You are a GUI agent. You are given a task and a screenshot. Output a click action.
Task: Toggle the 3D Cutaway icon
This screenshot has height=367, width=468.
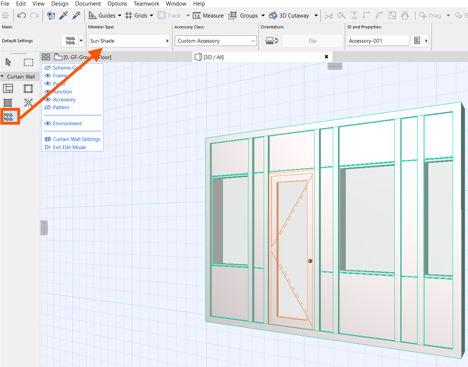point(273,15)
